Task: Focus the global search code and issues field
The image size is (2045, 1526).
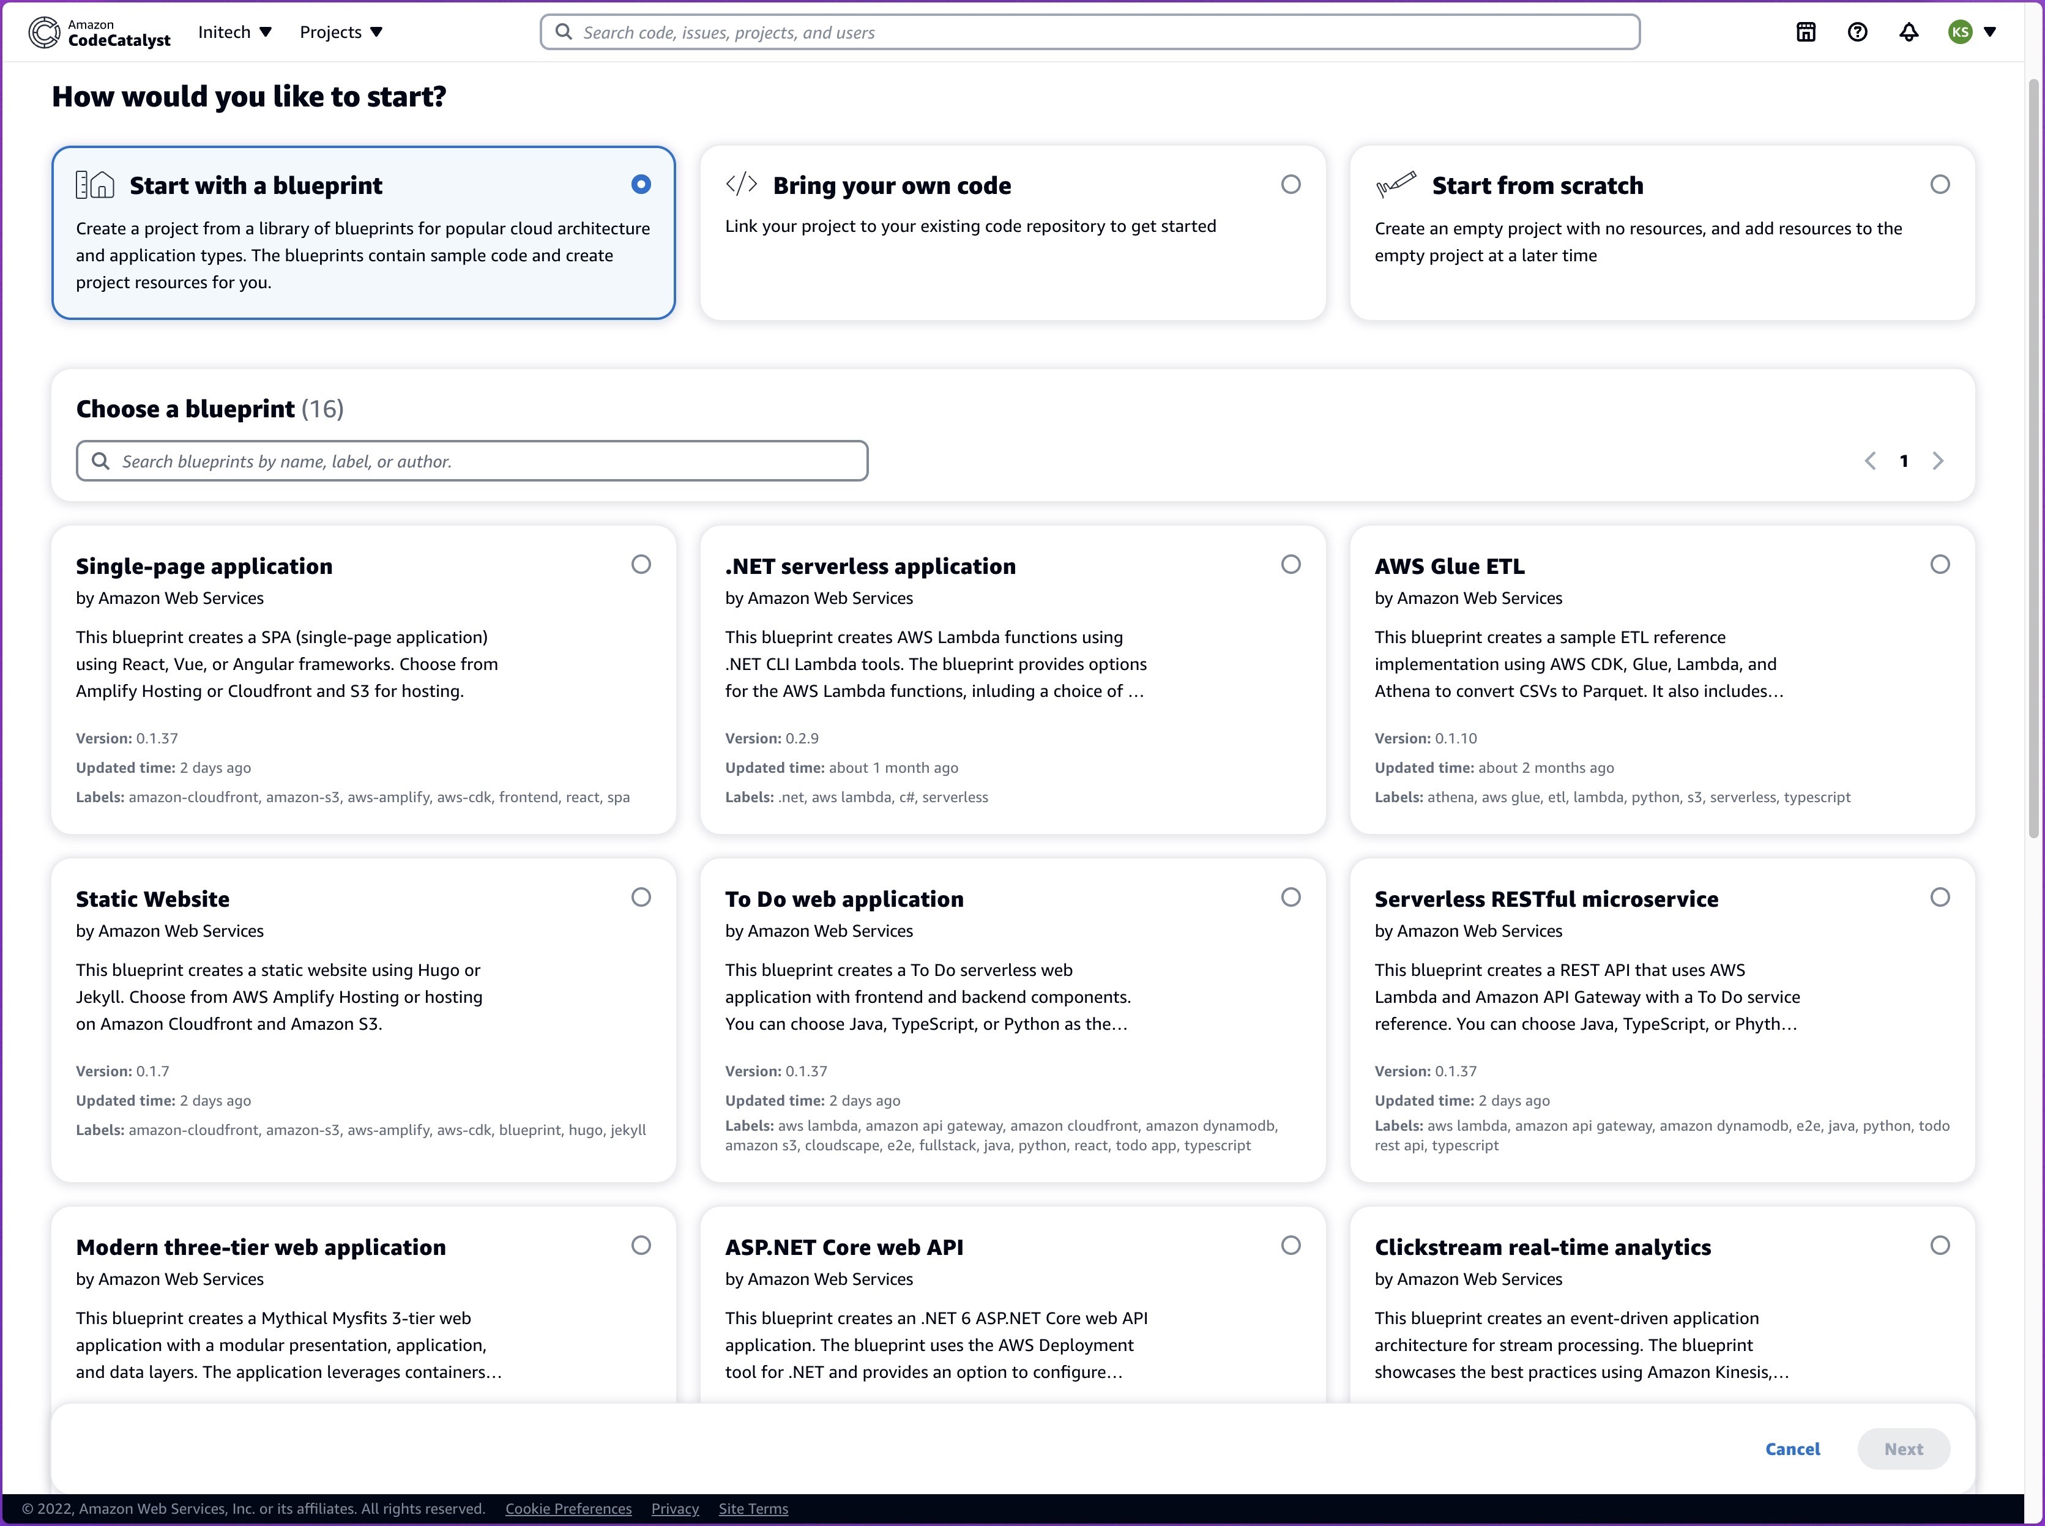Action: [x=1090, y=32]
